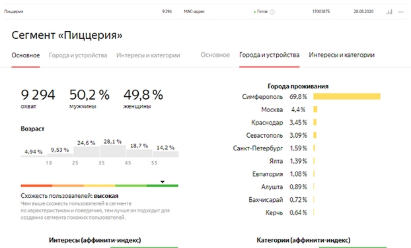Select the right Основное tab
This screenshot has width=411, height=248.
coord(215,55)
